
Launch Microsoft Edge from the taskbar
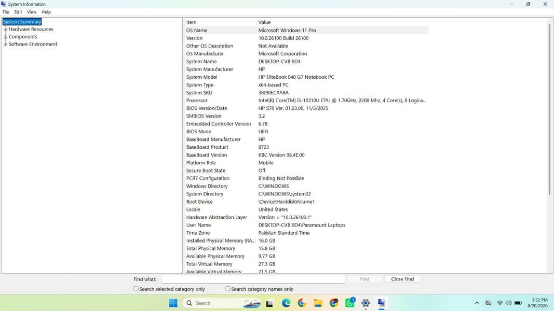(286, 303)
